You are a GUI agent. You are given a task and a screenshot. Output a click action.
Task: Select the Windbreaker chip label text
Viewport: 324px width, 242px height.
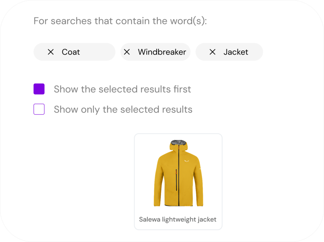162,52
